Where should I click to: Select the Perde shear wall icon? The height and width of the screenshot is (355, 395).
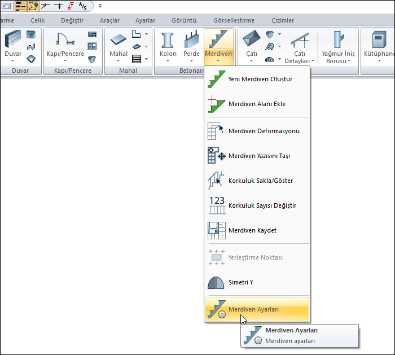tap(191, 40)
